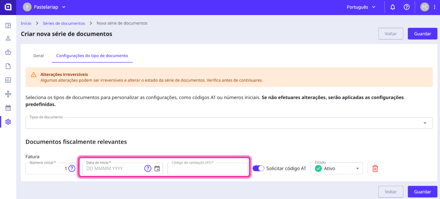440x199 pixels.
Task: Open the shopping basket icon in sidebar
Action: tap(8, 52)
